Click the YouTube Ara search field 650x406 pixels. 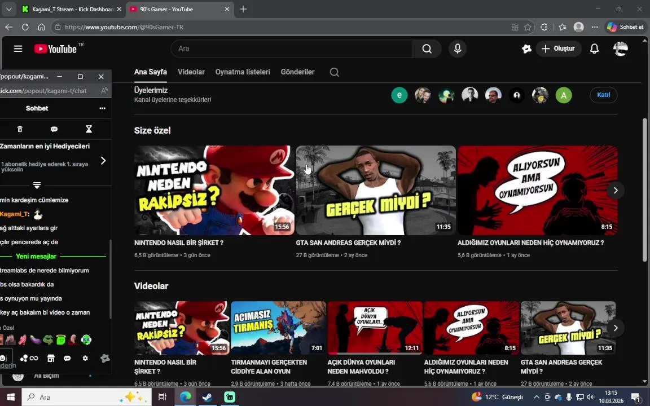[x=291, y=48]
